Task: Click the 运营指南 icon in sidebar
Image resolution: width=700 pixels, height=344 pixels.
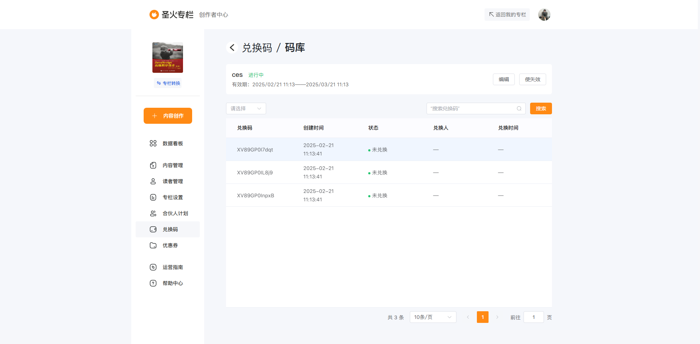Action: pyautogui.click(x=153, y=267)
